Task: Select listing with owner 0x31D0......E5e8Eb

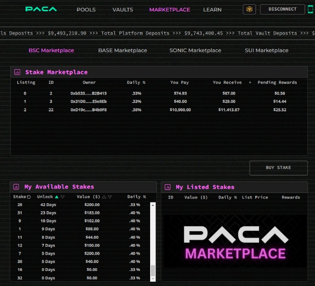Action: (x=159, y=101)
